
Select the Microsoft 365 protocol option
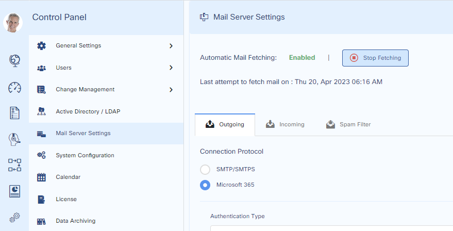pos(205,185)
